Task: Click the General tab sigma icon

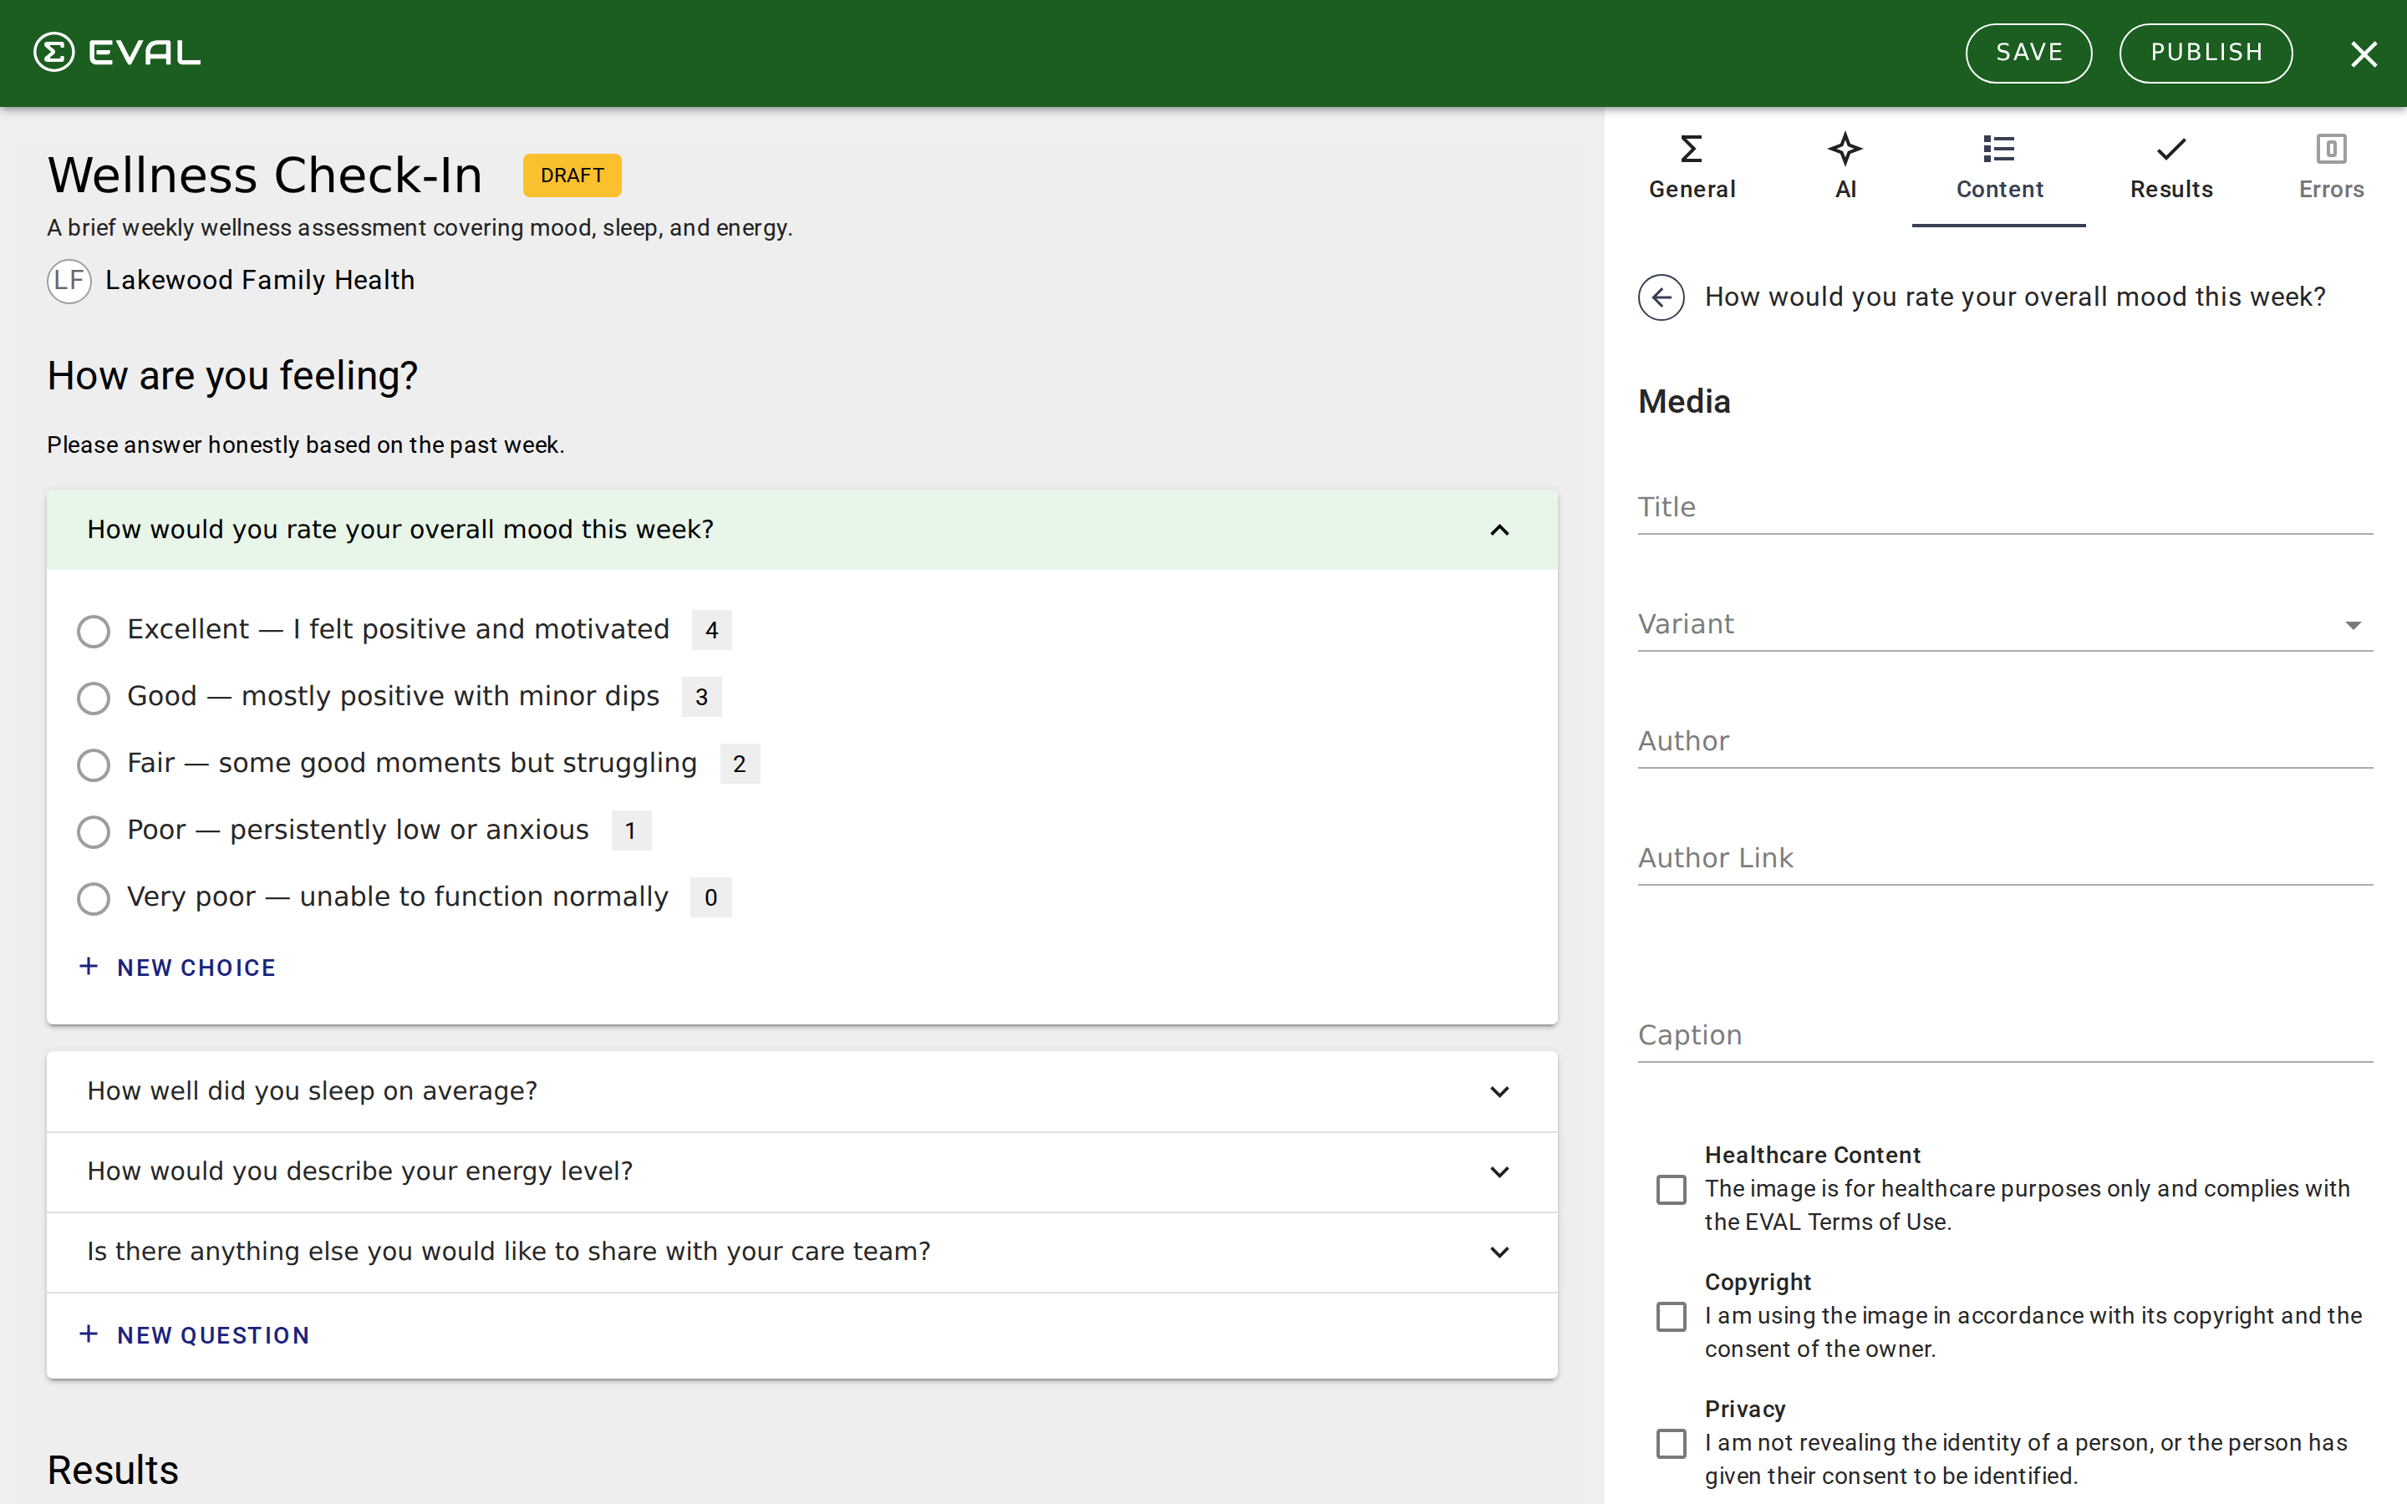Action: (1691, 150)
